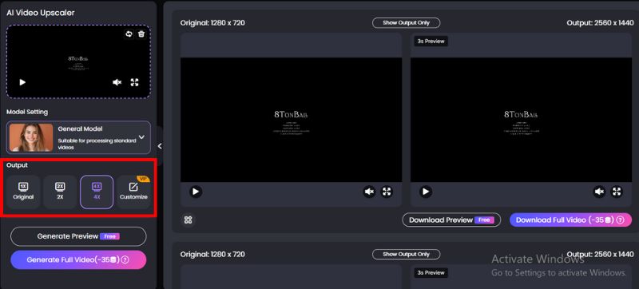Select the 4X output scale
The height and width of the screenshot is (289, 639).
(97, 192)
